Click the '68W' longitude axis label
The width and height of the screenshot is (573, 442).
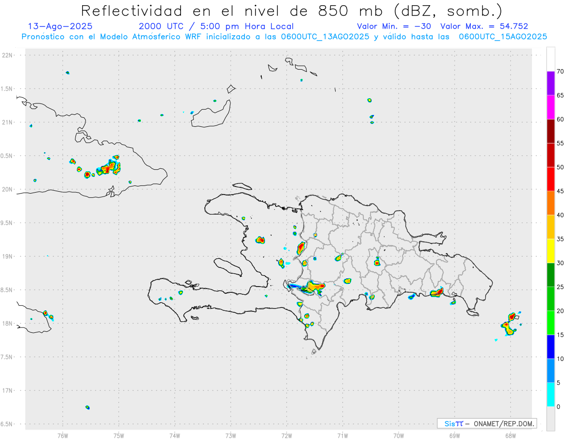pos(510,436)
